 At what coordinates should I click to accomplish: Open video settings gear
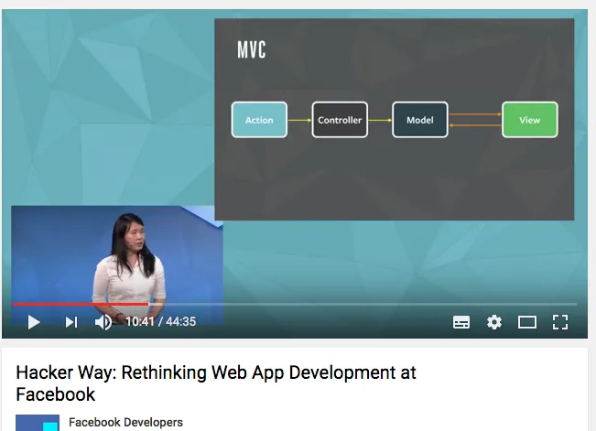pyautogui.click(x=494, y=322)
